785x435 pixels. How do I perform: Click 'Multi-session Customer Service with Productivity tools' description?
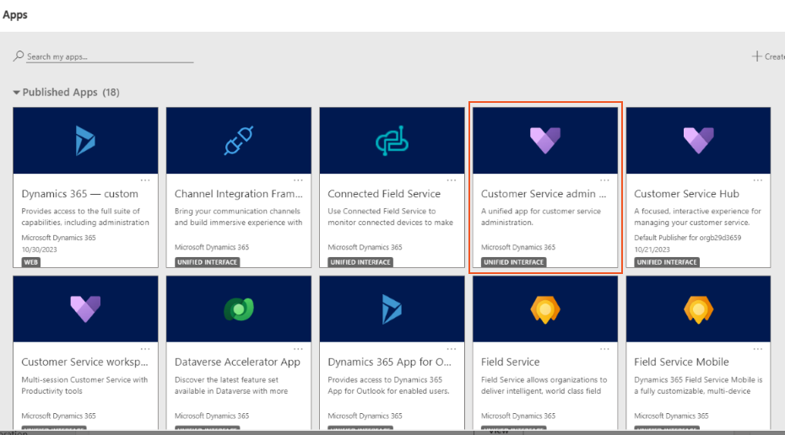click(x=84, y=385)
